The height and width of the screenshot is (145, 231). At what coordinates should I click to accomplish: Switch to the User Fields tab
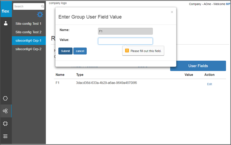click(x=198, y=66)
